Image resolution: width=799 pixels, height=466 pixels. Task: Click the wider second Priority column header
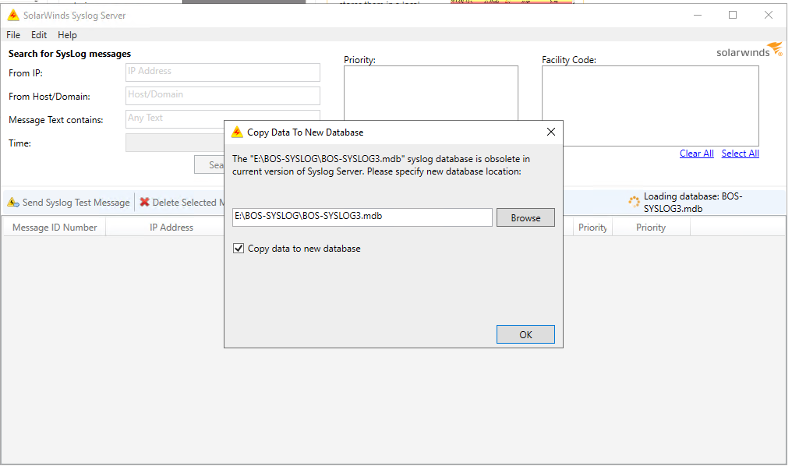pyautogui.click(x=651, y=228)
